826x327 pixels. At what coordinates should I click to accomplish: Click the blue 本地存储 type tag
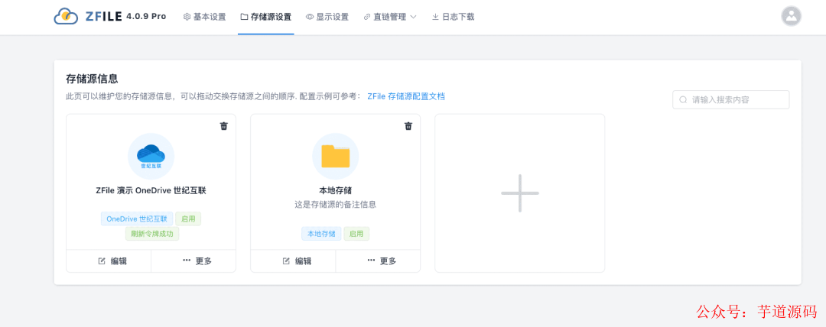pyautogui.click(x=321, y=234)
